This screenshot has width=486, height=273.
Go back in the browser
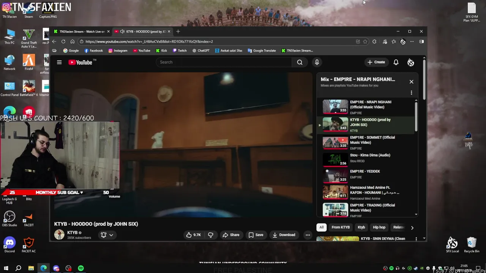[x=54, y=41]
